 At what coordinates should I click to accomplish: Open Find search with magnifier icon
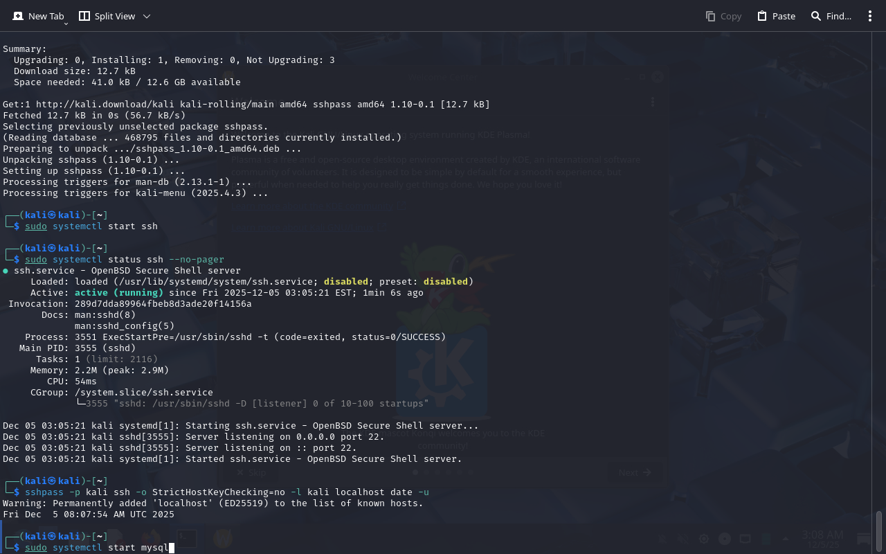pyautogui.click(x=831, y=16)
